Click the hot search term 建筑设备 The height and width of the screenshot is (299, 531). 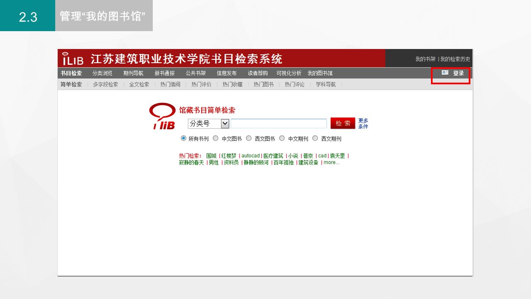308,163
